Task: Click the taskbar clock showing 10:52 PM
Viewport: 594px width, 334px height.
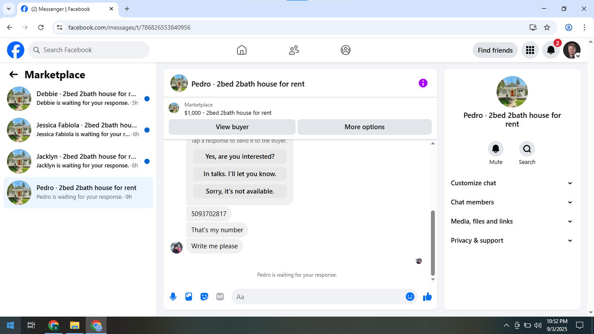Action: tap(557, 325)
